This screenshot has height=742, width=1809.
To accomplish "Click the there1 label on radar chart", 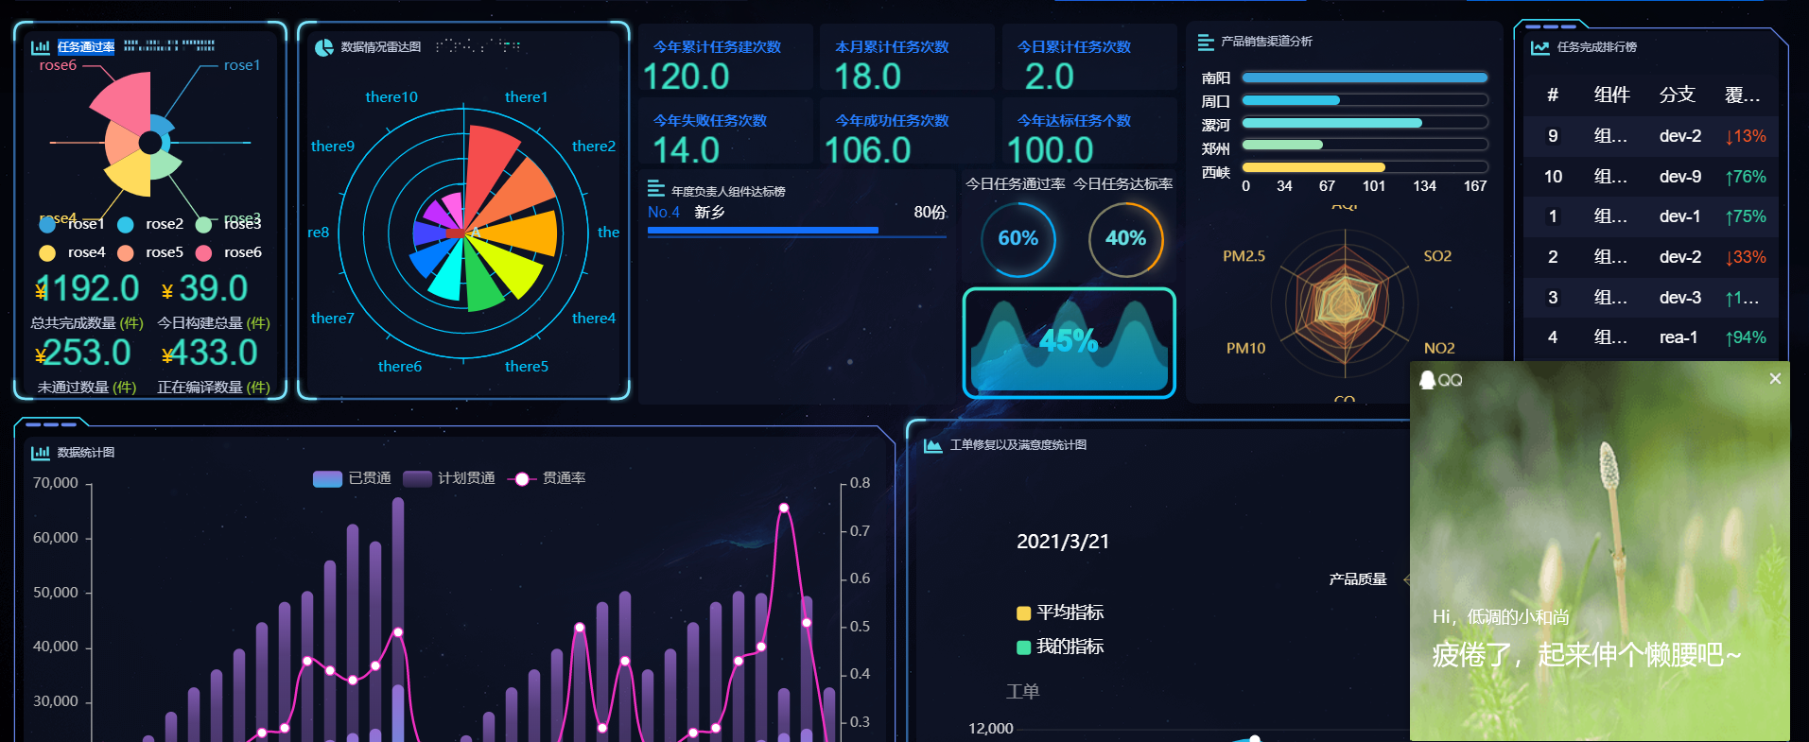I will [526, 97].
